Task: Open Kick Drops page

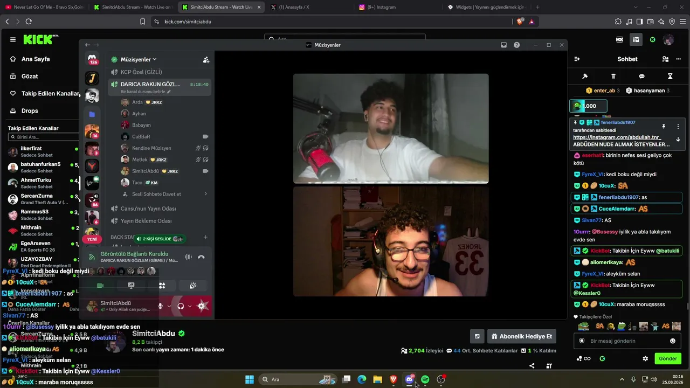Action: point(30,111)
